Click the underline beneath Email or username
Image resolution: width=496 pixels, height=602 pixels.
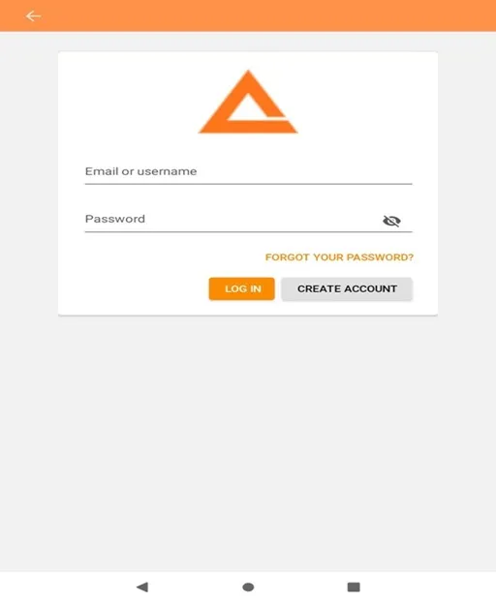(x=248, y=184)
